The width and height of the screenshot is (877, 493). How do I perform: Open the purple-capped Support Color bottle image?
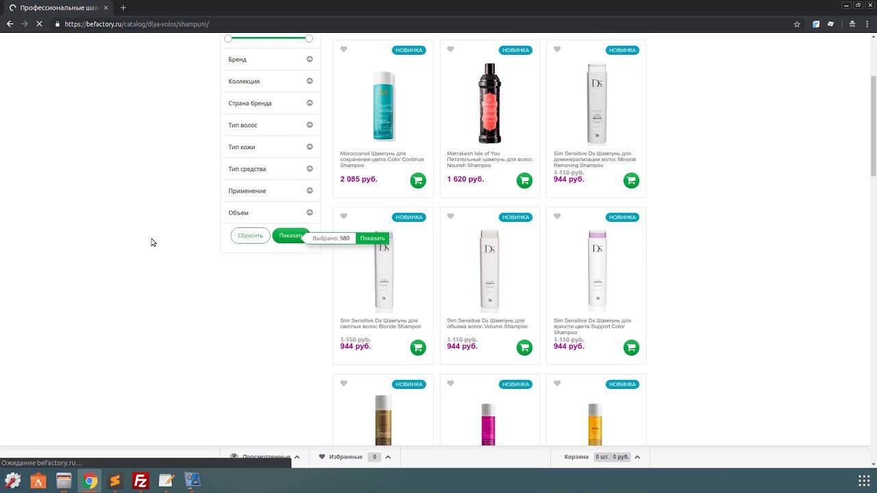click(596, 270)
